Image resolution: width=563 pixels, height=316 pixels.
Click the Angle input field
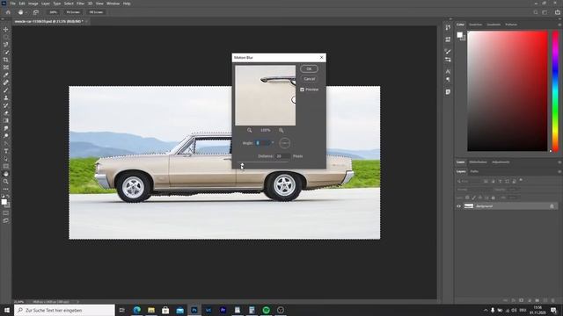point(262,143)
